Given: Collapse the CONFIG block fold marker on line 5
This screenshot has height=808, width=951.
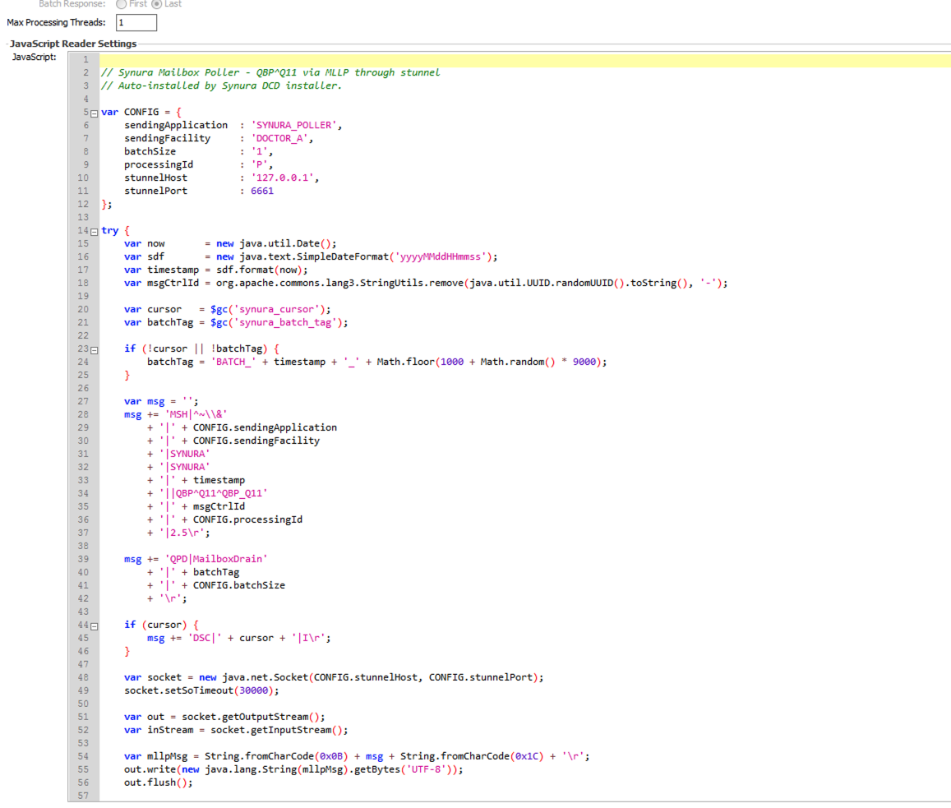Looking at the screenshot, I should (x=94, y=113).
